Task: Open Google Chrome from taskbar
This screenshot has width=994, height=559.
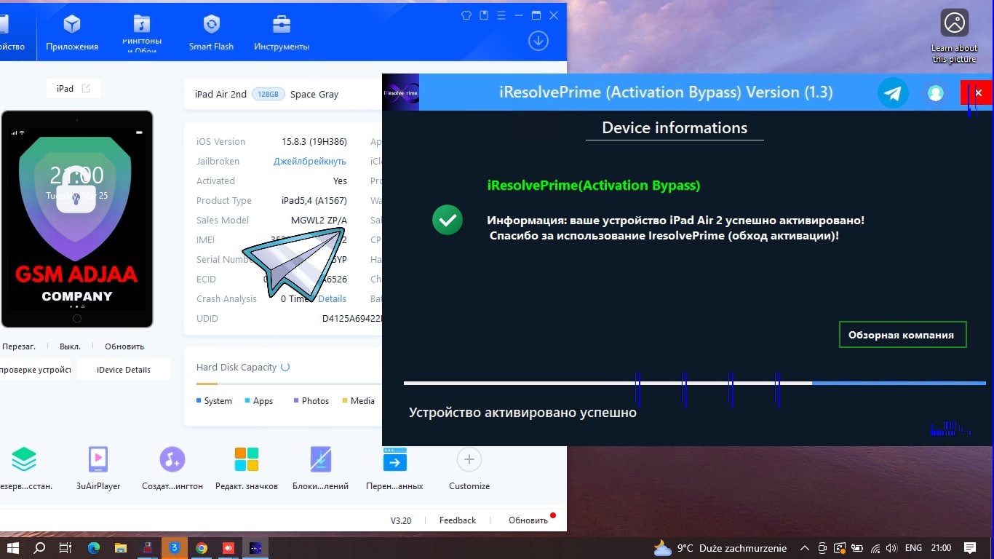Action: [202, 548]
